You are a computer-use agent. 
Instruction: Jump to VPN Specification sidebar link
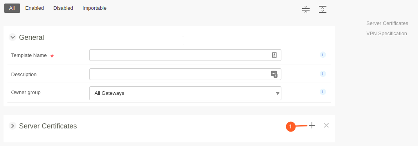[387, 34]
